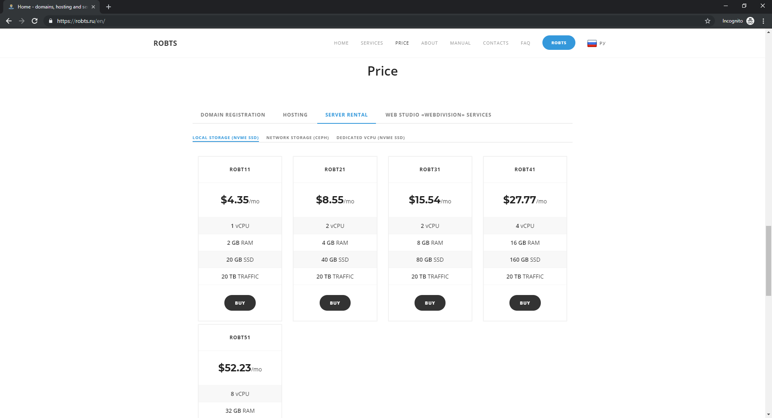772x418 pixels.
Task: Switch to Domain Registration tab
Action: 233,115
